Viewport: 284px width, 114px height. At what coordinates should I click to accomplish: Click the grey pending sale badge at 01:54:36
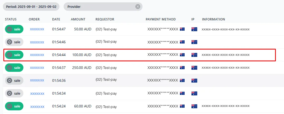[x=14, y=80]
